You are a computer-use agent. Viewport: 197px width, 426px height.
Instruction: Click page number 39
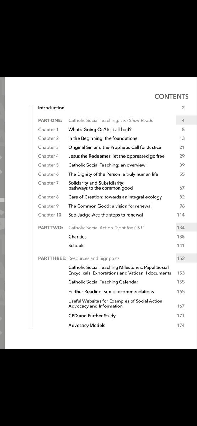[x=182, y=165]
